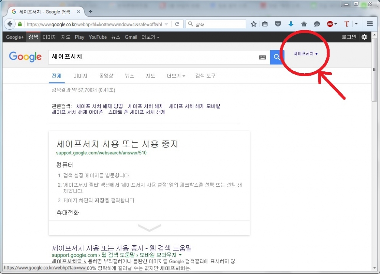Open Google search settings via gear icon
Screen dimensions: 380x274
[364, 37]
